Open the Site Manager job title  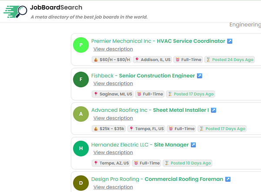pos(171,145)
